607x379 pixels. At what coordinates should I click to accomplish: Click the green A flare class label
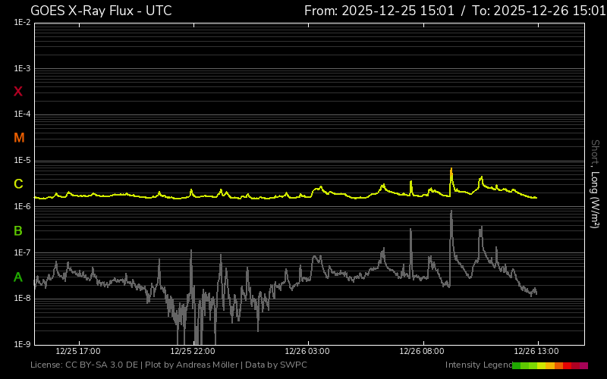pyautogui.click(x=18, y=277)
